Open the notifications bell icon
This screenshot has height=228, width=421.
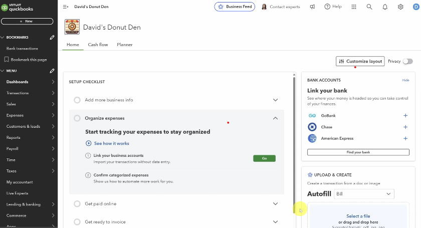point(385,7)
